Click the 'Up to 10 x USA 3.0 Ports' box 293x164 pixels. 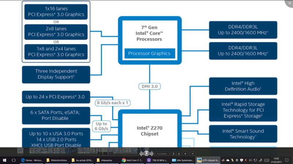[x=56, y=138]
